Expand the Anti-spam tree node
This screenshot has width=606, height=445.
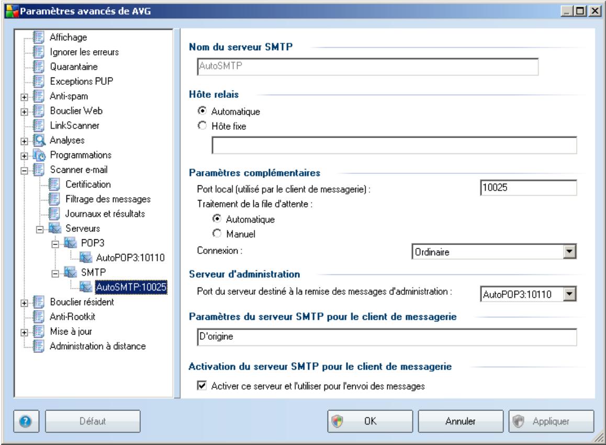click(25, 97)
